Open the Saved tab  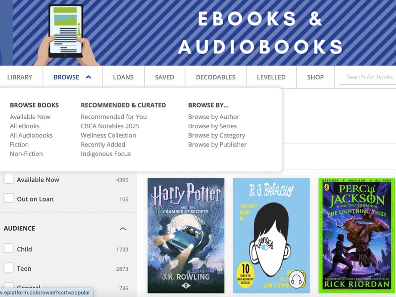click(x=165, y=77)
